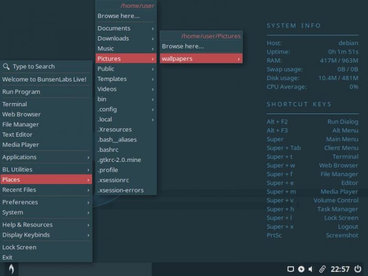
Task: Expand the Downloads folder submenu
Action: [x=126, y=38]
